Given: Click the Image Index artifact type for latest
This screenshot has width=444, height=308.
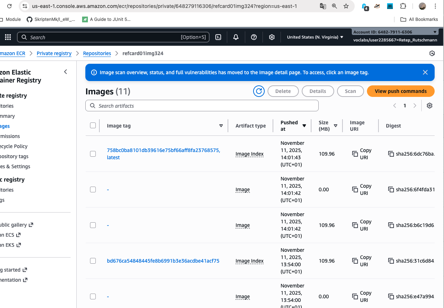Looking at the screenshot, I should pos(250,154).
